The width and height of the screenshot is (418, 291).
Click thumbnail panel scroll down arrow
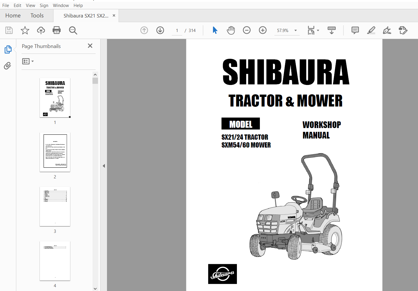point(95,288)
